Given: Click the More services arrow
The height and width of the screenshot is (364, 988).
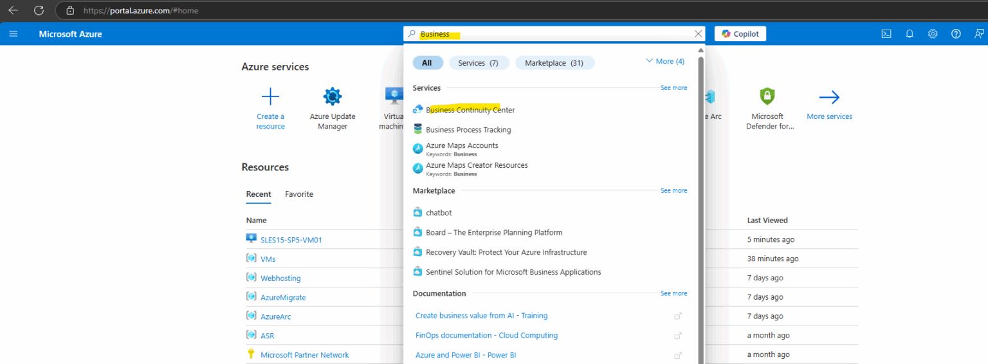Looking at the screenshot, I should tap(829, 97).
